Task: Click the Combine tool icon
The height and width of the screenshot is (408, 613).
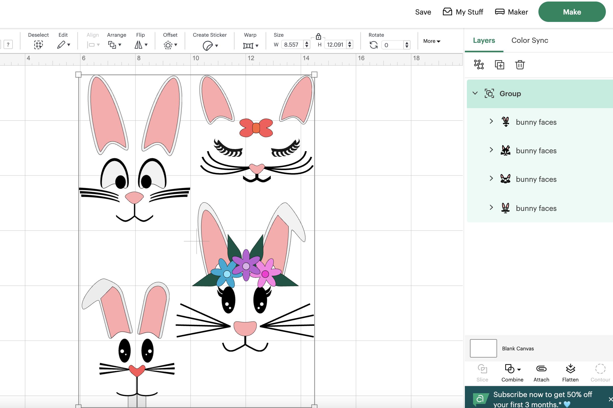Action: coord(510,369)
